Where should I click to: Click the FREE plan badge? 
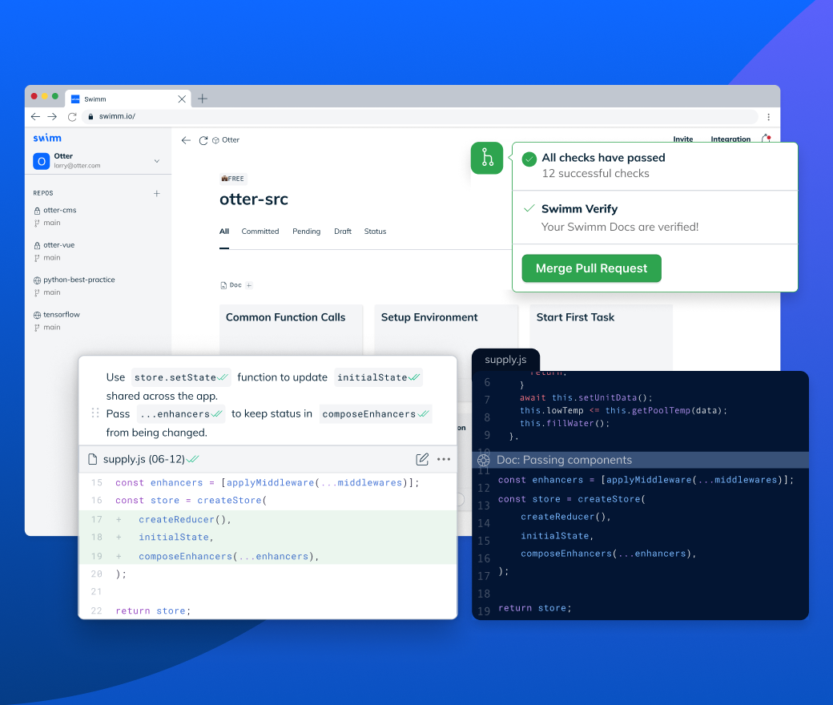[233, 179]
